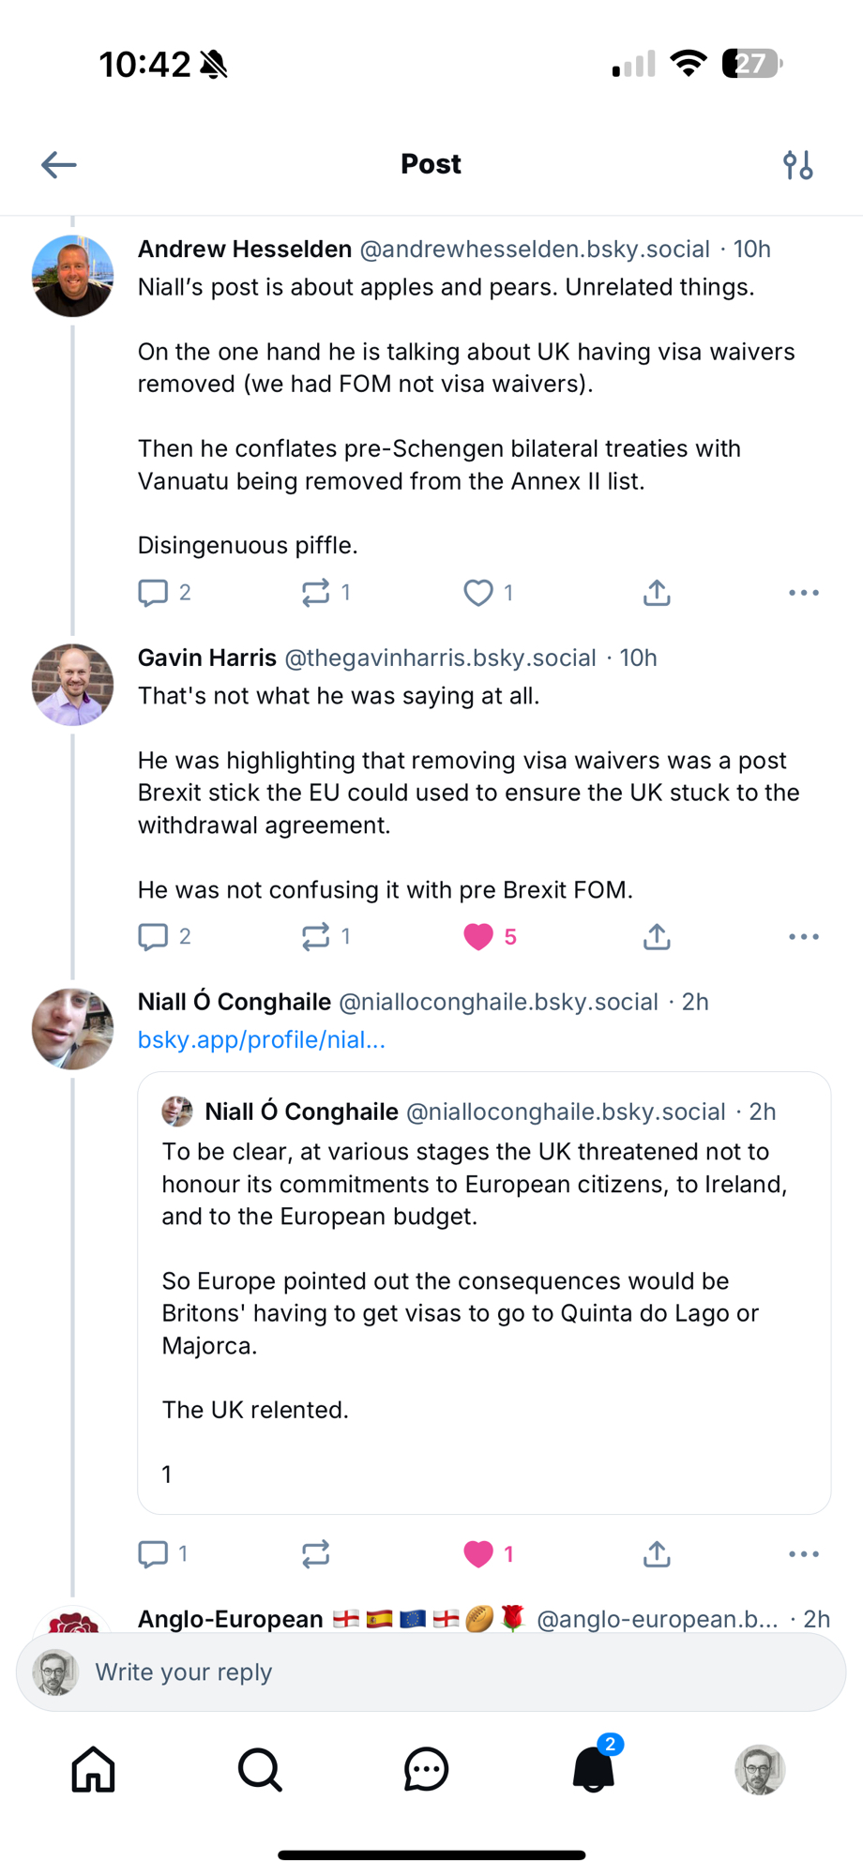View Andrew Hesselden's avatar photo
The height and width of the screenshot is (1876, 863).
point(73,276)
